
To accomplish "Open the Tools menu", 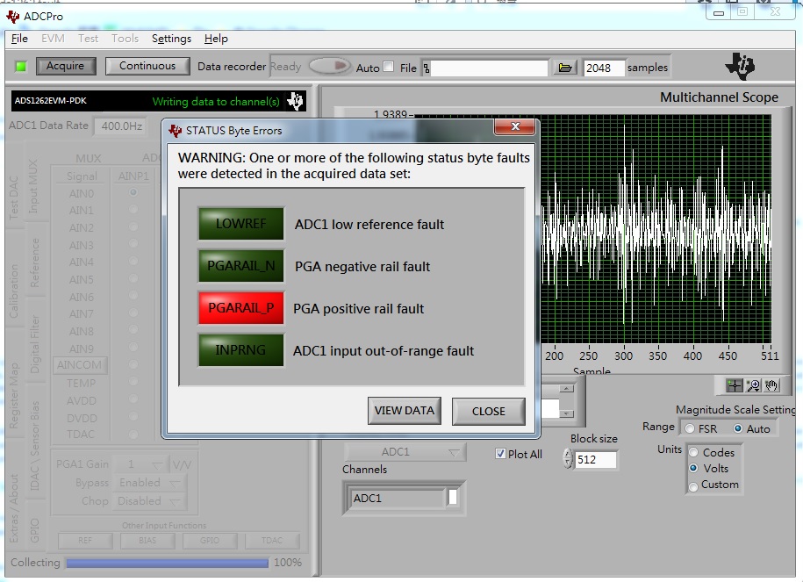I will [x=125, y=39].
